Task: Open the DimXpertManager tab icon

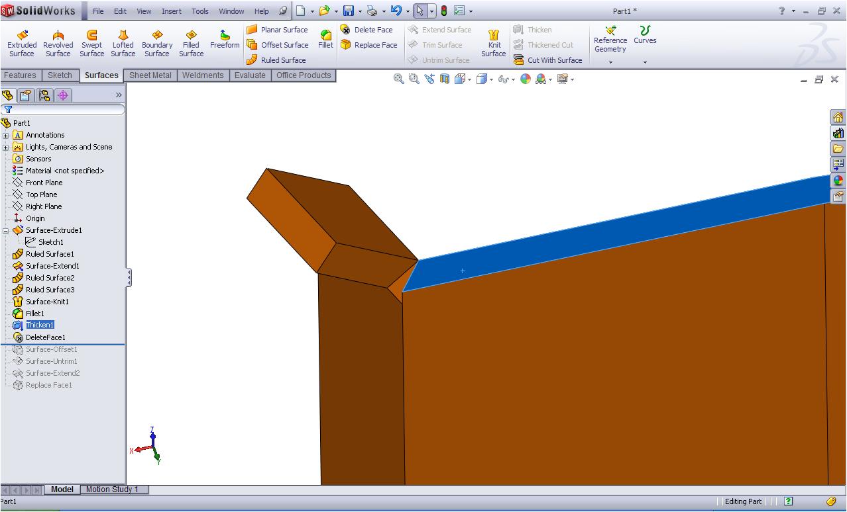Action: click(63, 95)
